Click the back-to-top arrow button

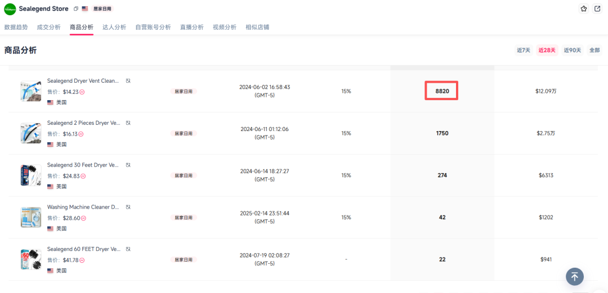[574, 276]
